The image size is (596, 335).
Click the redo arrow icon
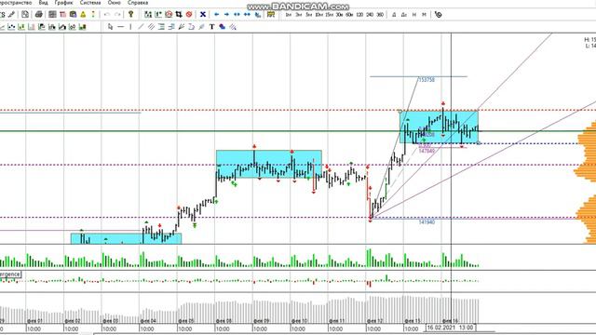tap(117, 15)
